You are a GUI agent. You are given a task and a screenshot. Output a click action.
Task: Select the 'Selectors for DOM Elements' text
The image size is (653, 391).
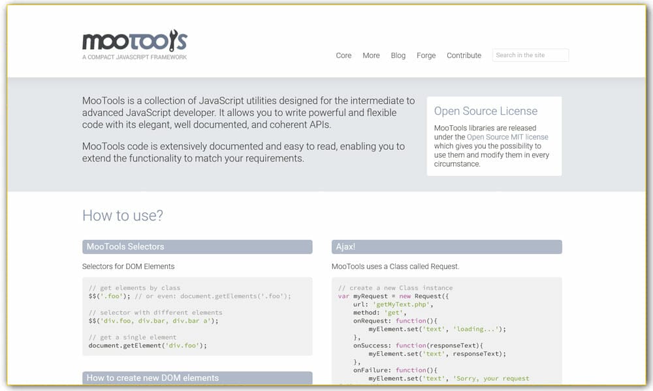click(x=129, y=267)
